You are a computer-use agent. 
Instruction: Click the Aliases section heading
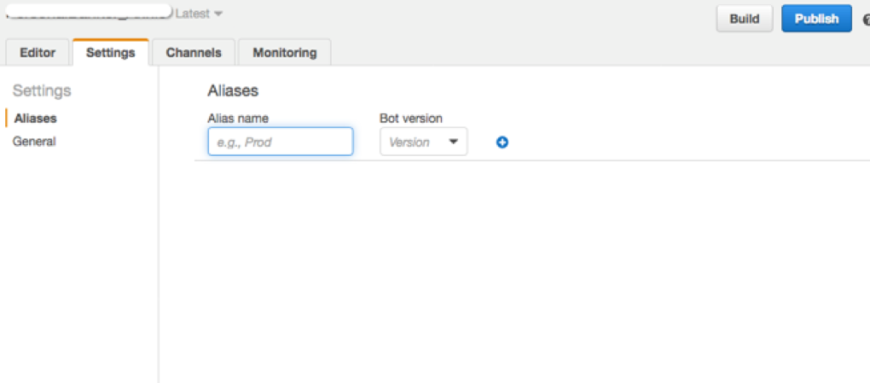[x=233, y=91]
